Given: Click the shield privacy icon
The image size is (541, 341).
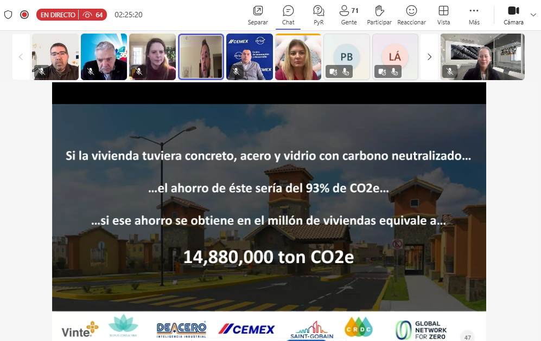Looking at the screenshot, I should tap(8, 15).
